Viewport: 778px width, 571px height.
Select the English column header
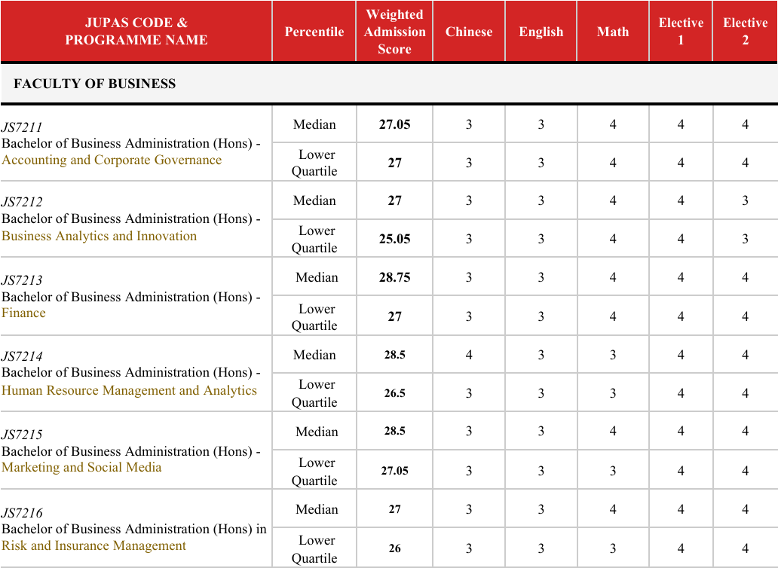coord(541,32)
